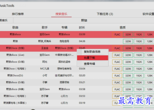Viewport: 154px width, 110px height.
Task: Download FLAC for 野狼disco (Live)
Action: click(117, 55)
